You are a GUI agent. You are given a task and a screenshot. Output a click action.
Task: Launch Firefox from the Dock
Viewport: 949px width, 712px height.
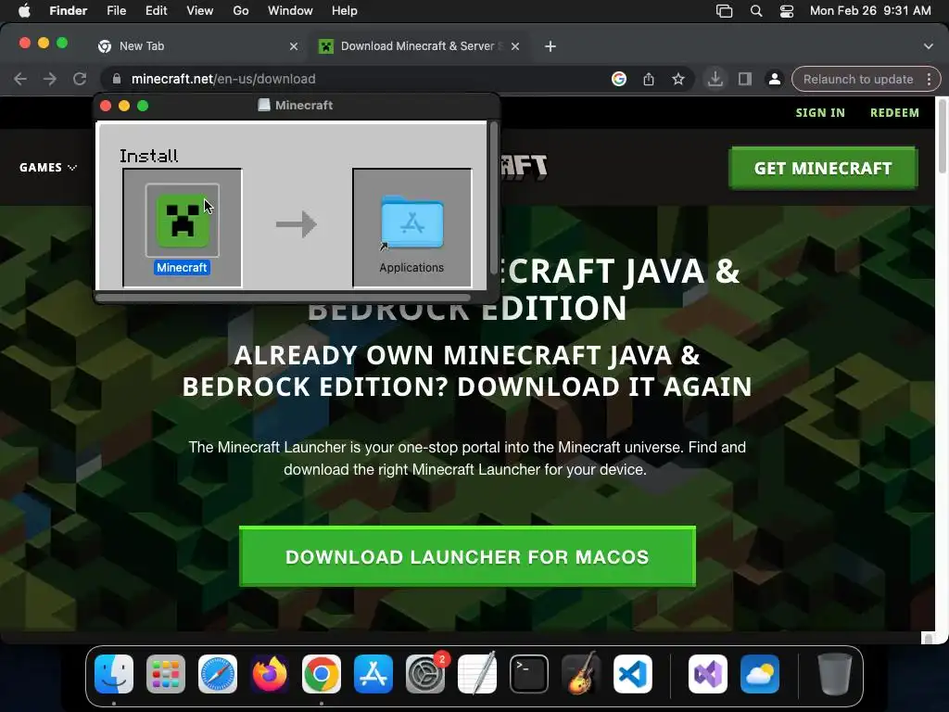tap(270, 674)
